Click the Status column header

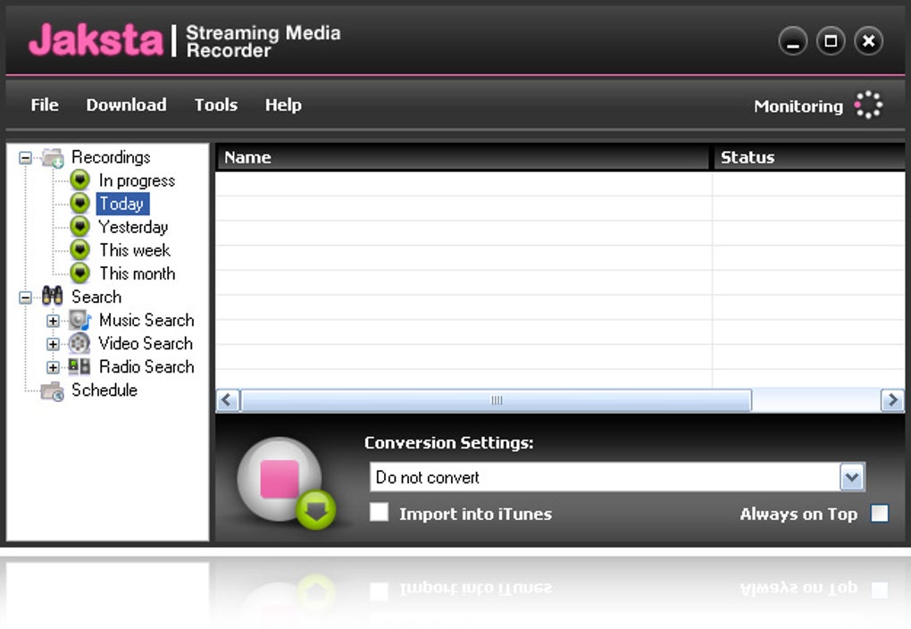[809, 157]
